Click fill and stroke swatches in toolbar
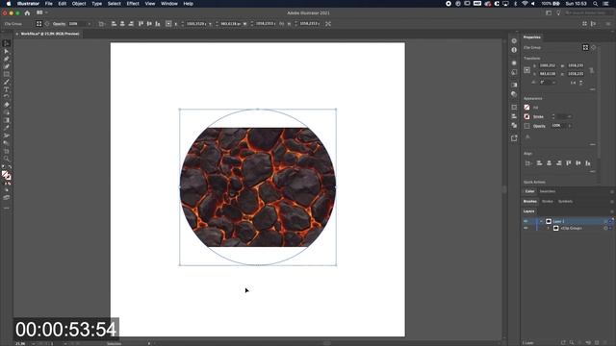This screenshot has width=616, height=346. click(7, 176)
